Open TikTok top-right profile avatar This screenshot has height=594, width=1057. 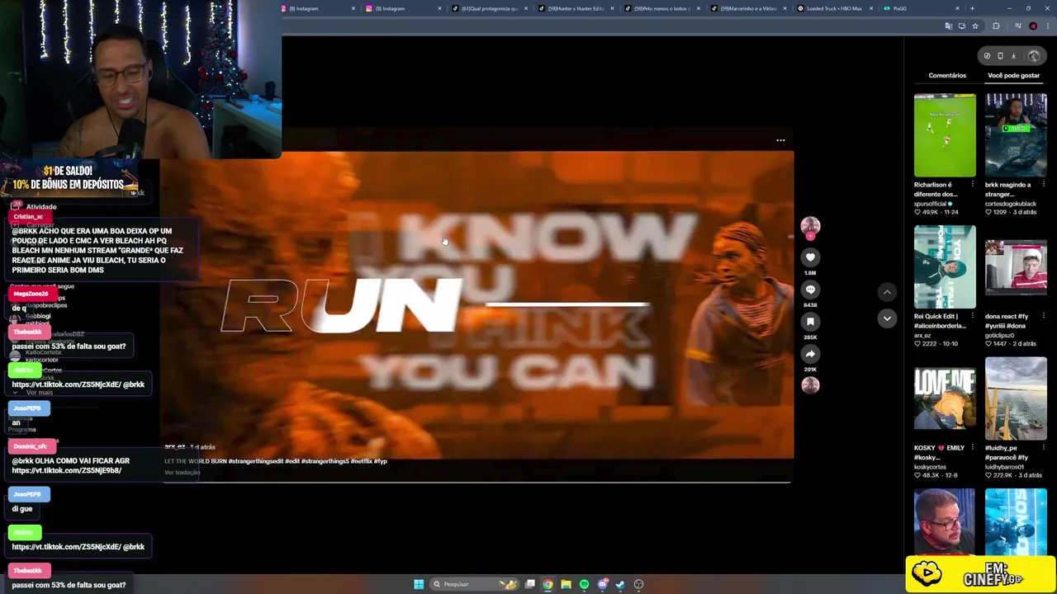(1034, 56)
